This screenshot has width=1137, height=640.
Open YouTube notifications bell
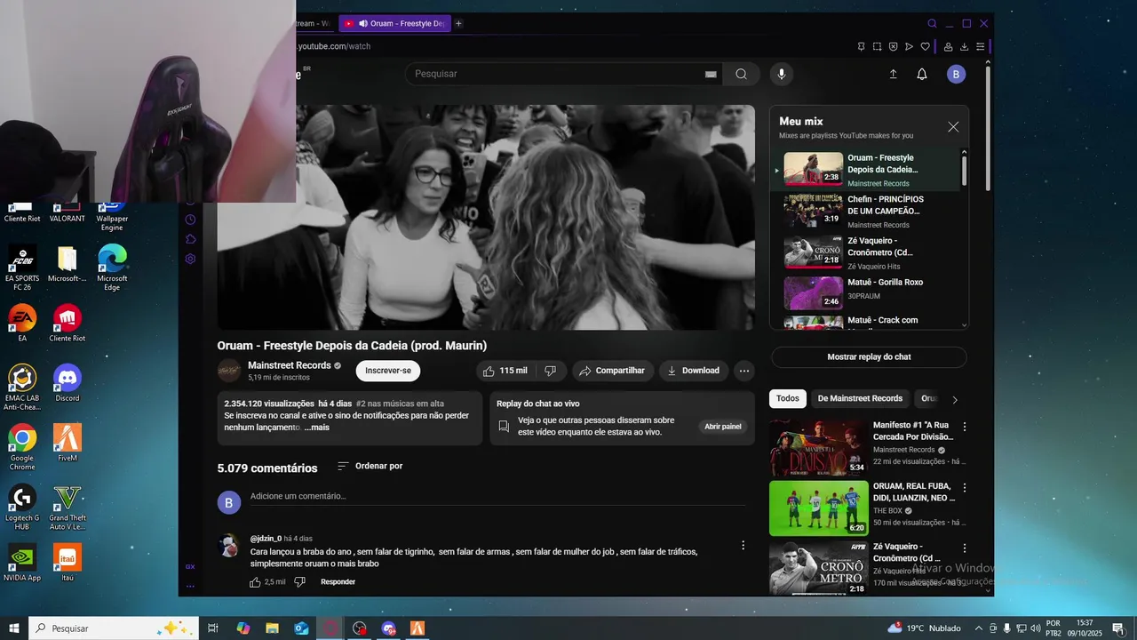click(x=922, y=74)
